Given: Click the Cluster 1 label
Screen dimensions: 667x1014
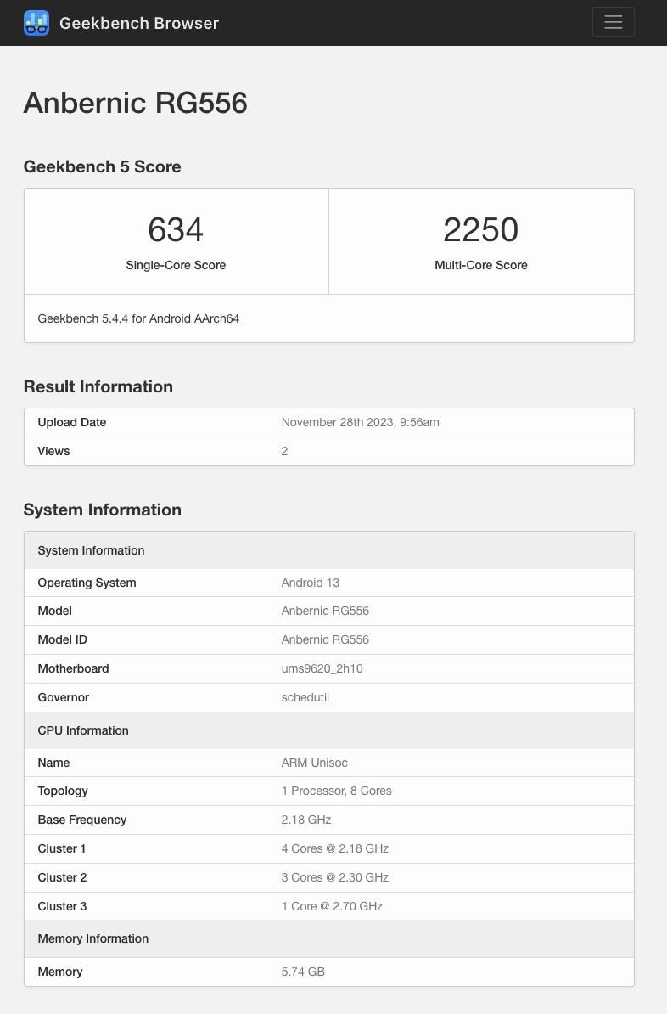Looking at the screenshot, I should (x=61, y=849).
